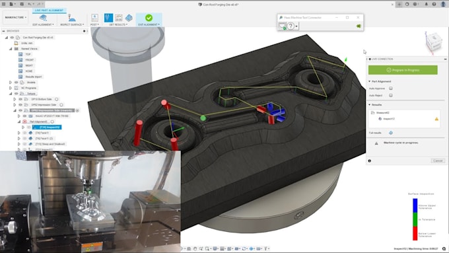449x253 pixels.
Task: Select the Pan hand tool
Action: [x=195, y=248]
